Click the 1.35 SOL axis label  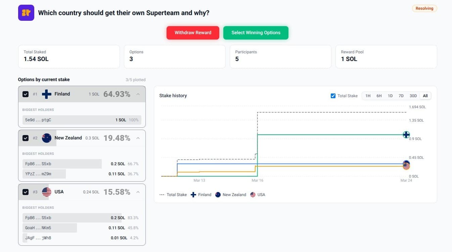pyautogui.click(x=416, y=120)
